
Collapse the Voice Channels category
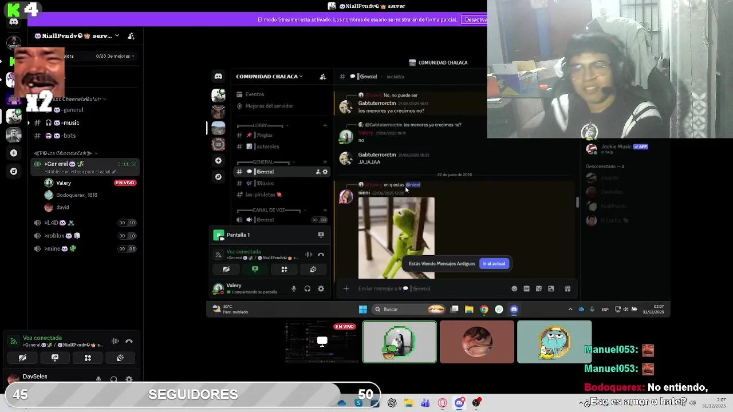[66, 153]
